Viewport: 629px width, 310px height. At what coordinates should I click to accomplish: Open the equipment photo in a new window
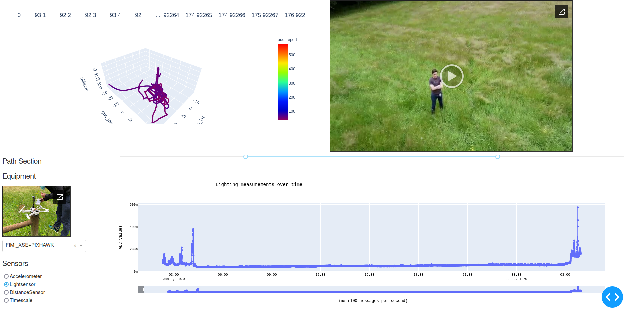pyautogui.click(x=60, y=197)
